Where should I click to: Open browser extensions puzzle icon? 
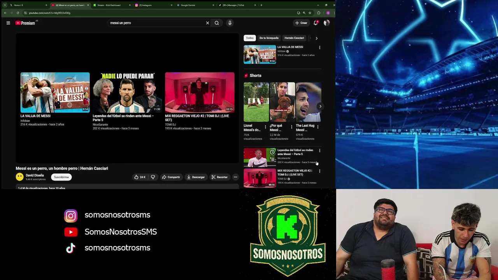pos(319,13)
